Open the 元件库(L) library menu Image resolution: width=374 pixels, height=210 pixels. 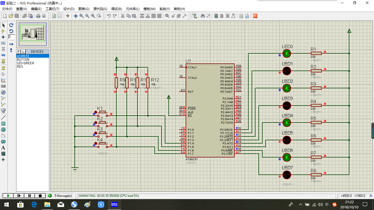tap(133, 9)
